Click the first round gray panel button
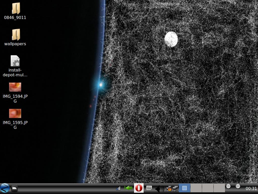The width and height of the screenshot is (258, 194). 228,186
